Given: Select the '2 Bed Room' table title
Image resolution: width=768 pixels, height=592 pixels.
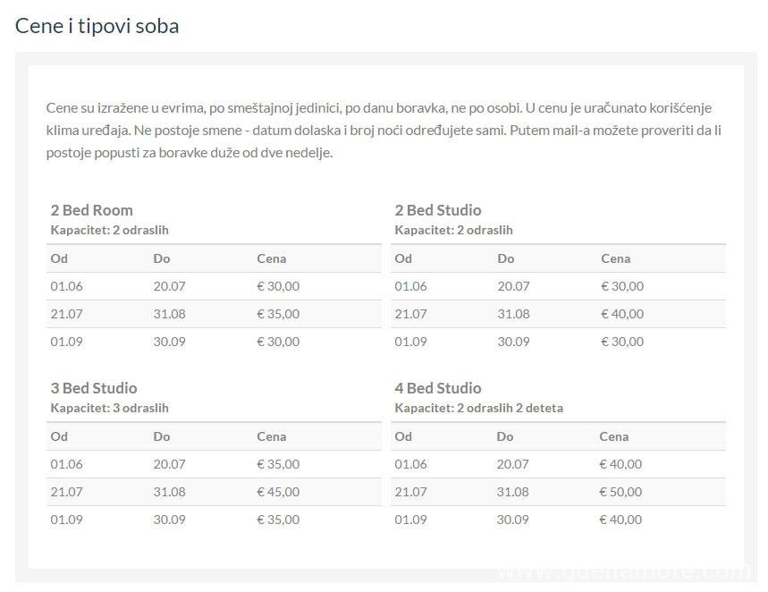Looking at the screenshot, I should pyautogui.click(x=91, y=210).
